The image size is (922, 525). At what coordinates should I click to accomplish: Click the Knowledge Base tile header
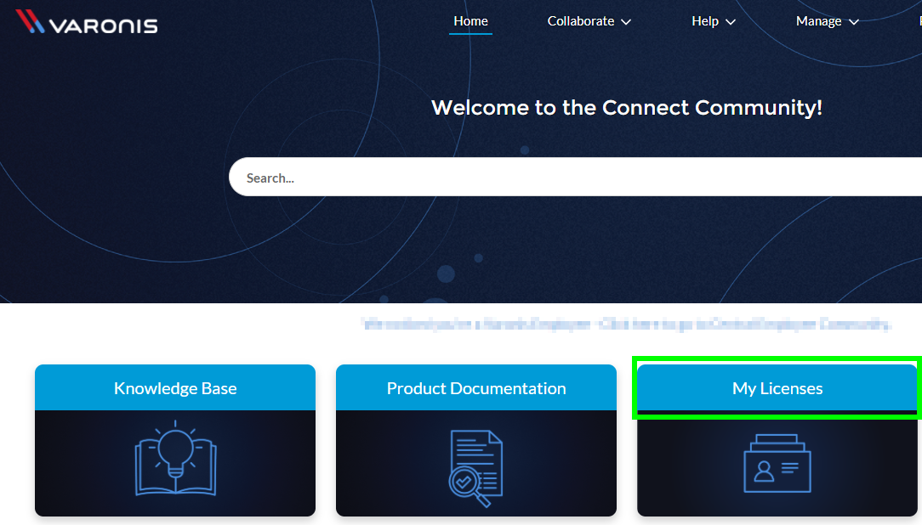(175, 388)
